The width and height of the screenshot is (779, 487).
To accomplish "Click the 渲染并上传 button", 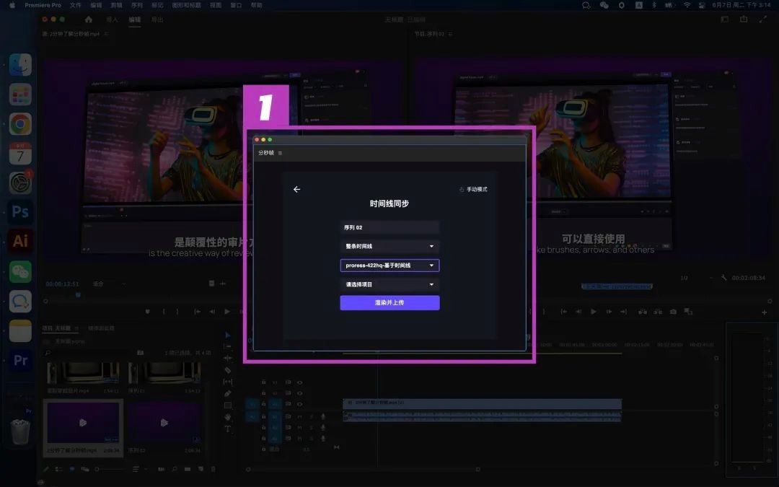I will pyautogui.click(x=389, y=303).
